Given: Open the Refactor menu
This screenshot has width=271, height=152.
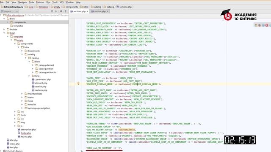Looking at the screenshot, I should click(40, 2).
